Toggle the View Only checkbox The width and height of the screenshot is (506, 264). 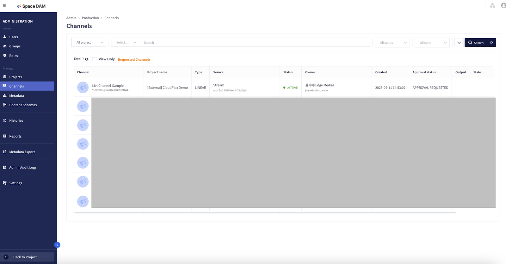(x=94, y=59)
